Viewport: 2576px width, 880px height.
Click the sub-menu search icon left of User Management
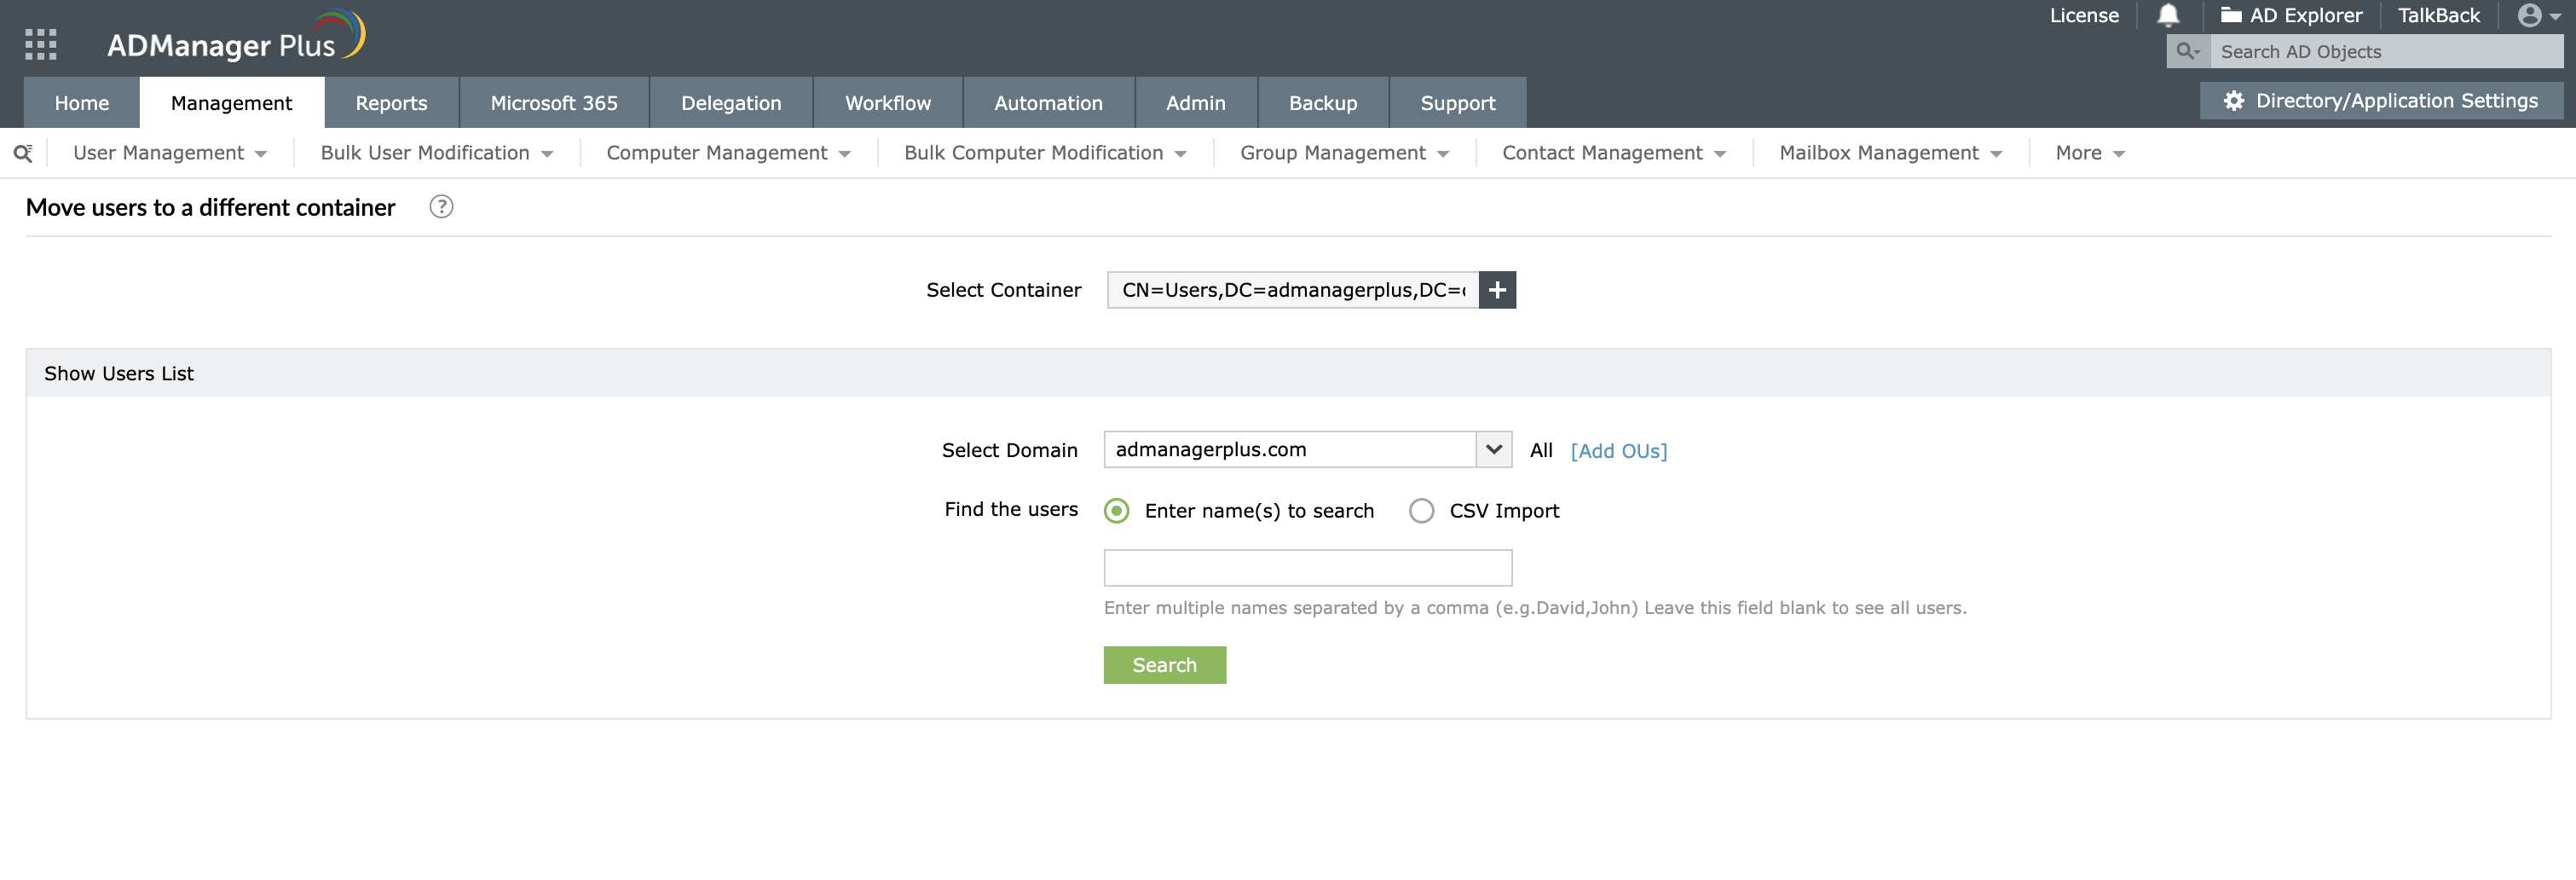tap(23, 153)
